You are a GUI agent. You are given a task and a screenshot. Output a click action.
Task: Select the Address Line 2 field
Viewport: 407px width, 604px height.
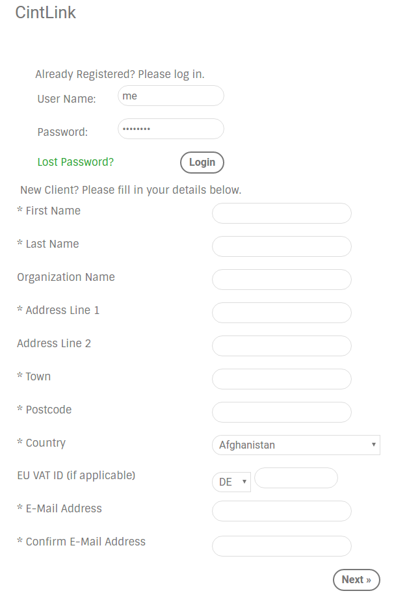(x=282, y=346)
